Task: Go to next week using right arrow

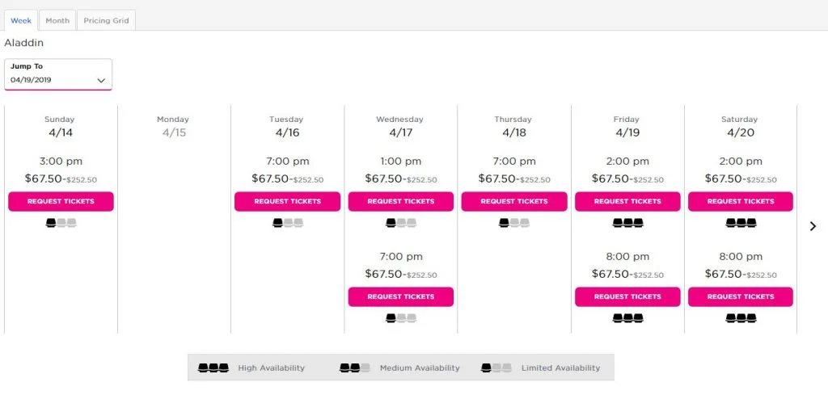Action: [x=813, y=226]
